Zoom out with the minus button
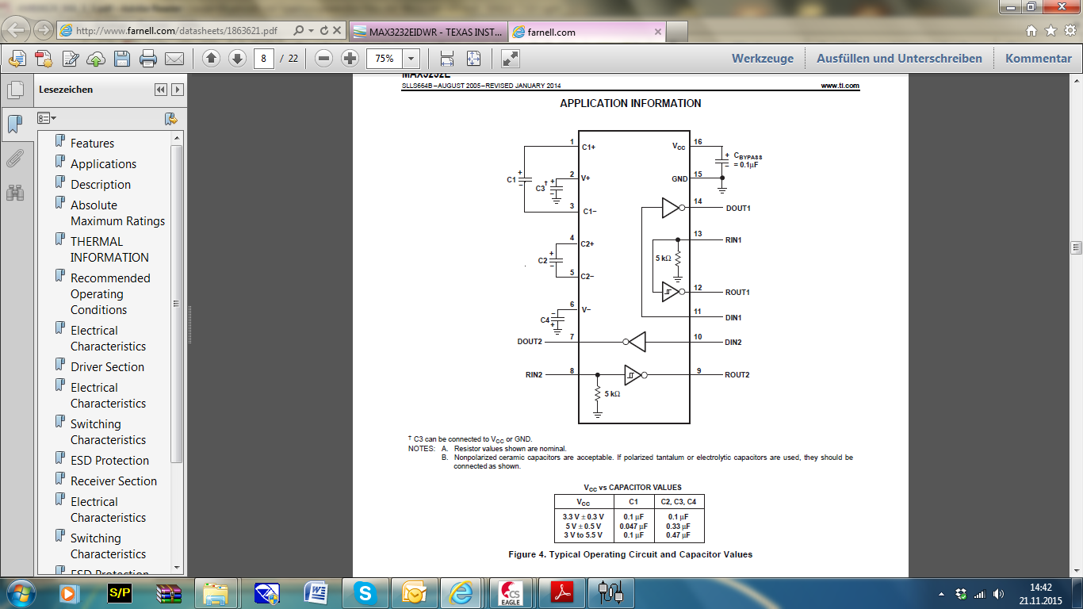This screenshot has height=609, width=1083. [x=323, y=59]
